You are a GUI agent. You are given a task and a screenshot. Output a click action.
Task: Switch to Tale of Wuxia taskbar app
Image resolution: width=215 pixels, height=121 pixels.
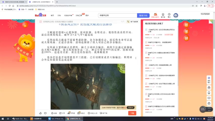pos(56,119)
